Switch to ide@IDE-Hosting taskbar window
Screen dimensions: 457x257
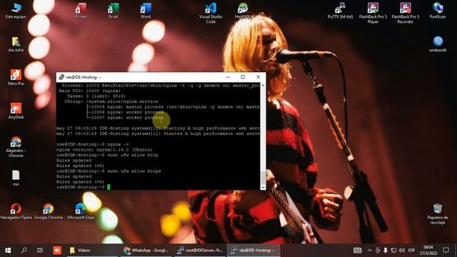(253, 251)
